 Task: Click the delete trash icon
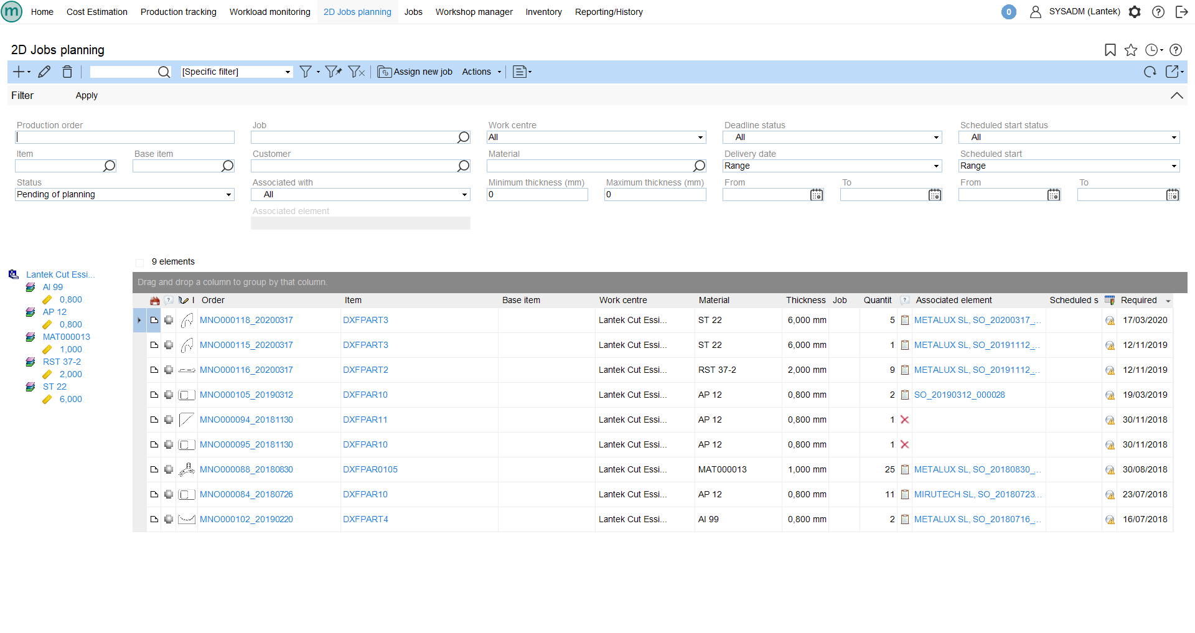(x=67, y=72)
